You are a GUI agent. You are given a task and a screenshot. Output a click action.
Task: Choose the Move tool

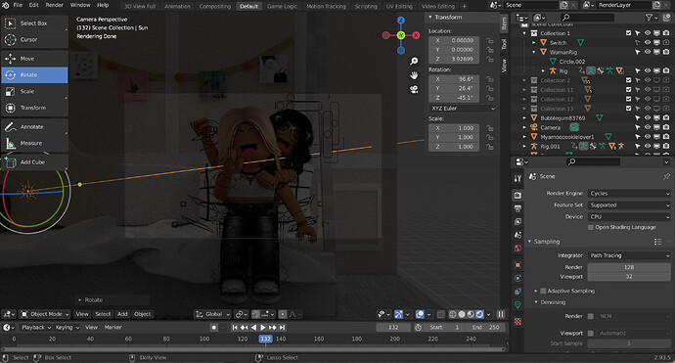pos(34,59)
